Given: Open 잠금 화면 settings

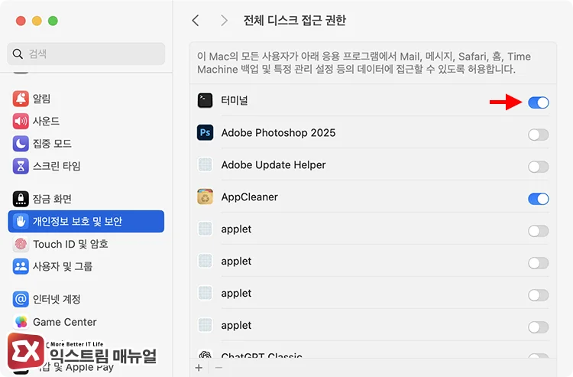Looking at the screenshot, I should tap(86, 199).
